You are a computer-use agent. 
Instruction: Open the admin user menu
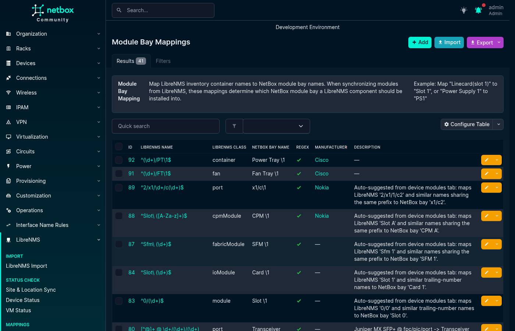[x=496, y=10]
